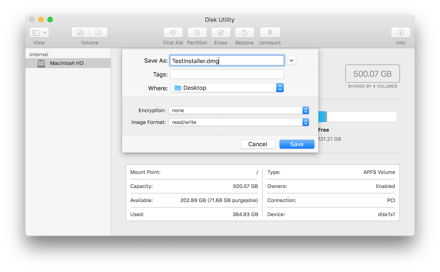Image resolution: width=440 pixels, height=272 pixels.
Task: Show the Info panel icon
Action: [x=400, y=32]
